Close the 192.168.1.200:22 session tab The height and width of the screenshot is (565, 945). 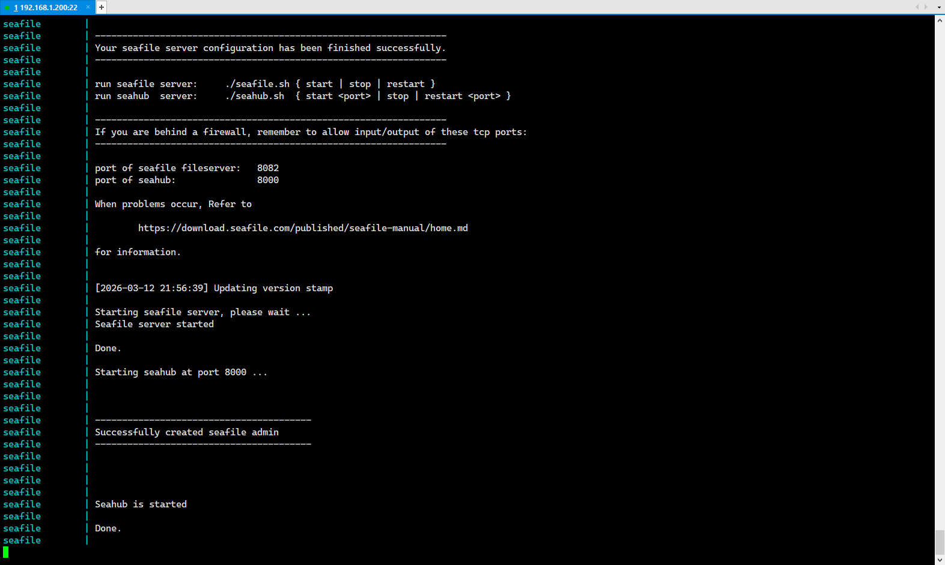pyautogui.click(x=88, y=7)
